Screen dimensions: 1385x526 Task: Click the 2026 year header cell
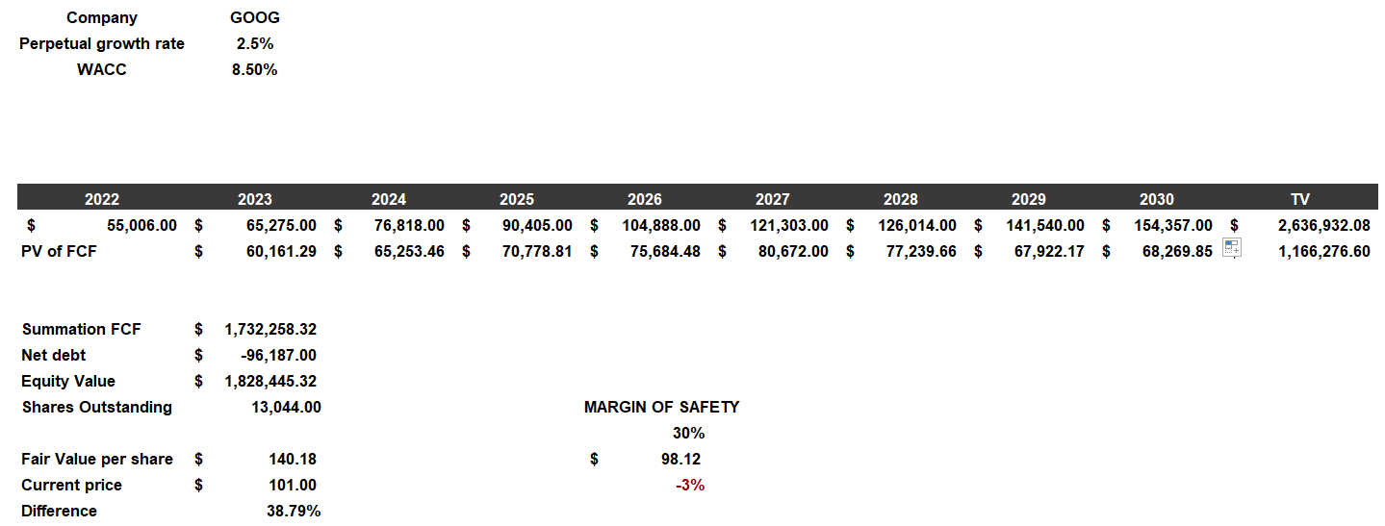click(x=644, y=199)
